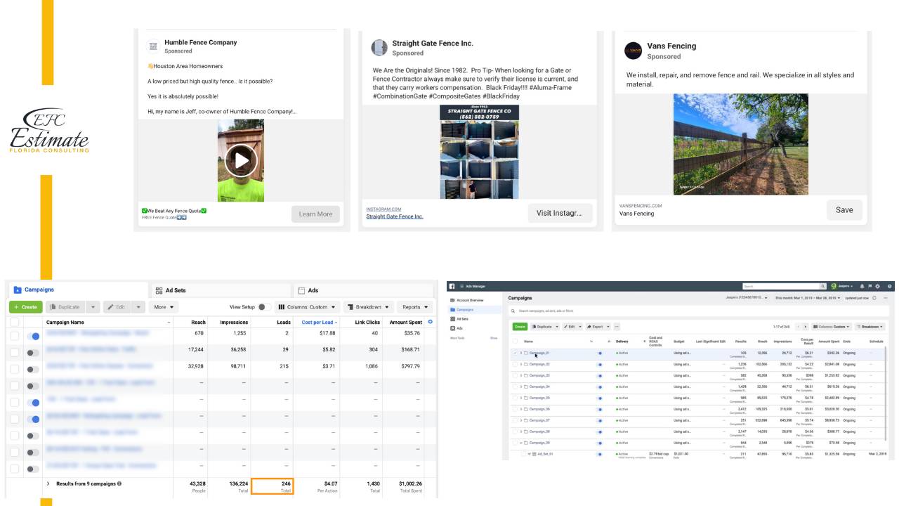Click the top search field in right Ads Manager

(782, 286)
